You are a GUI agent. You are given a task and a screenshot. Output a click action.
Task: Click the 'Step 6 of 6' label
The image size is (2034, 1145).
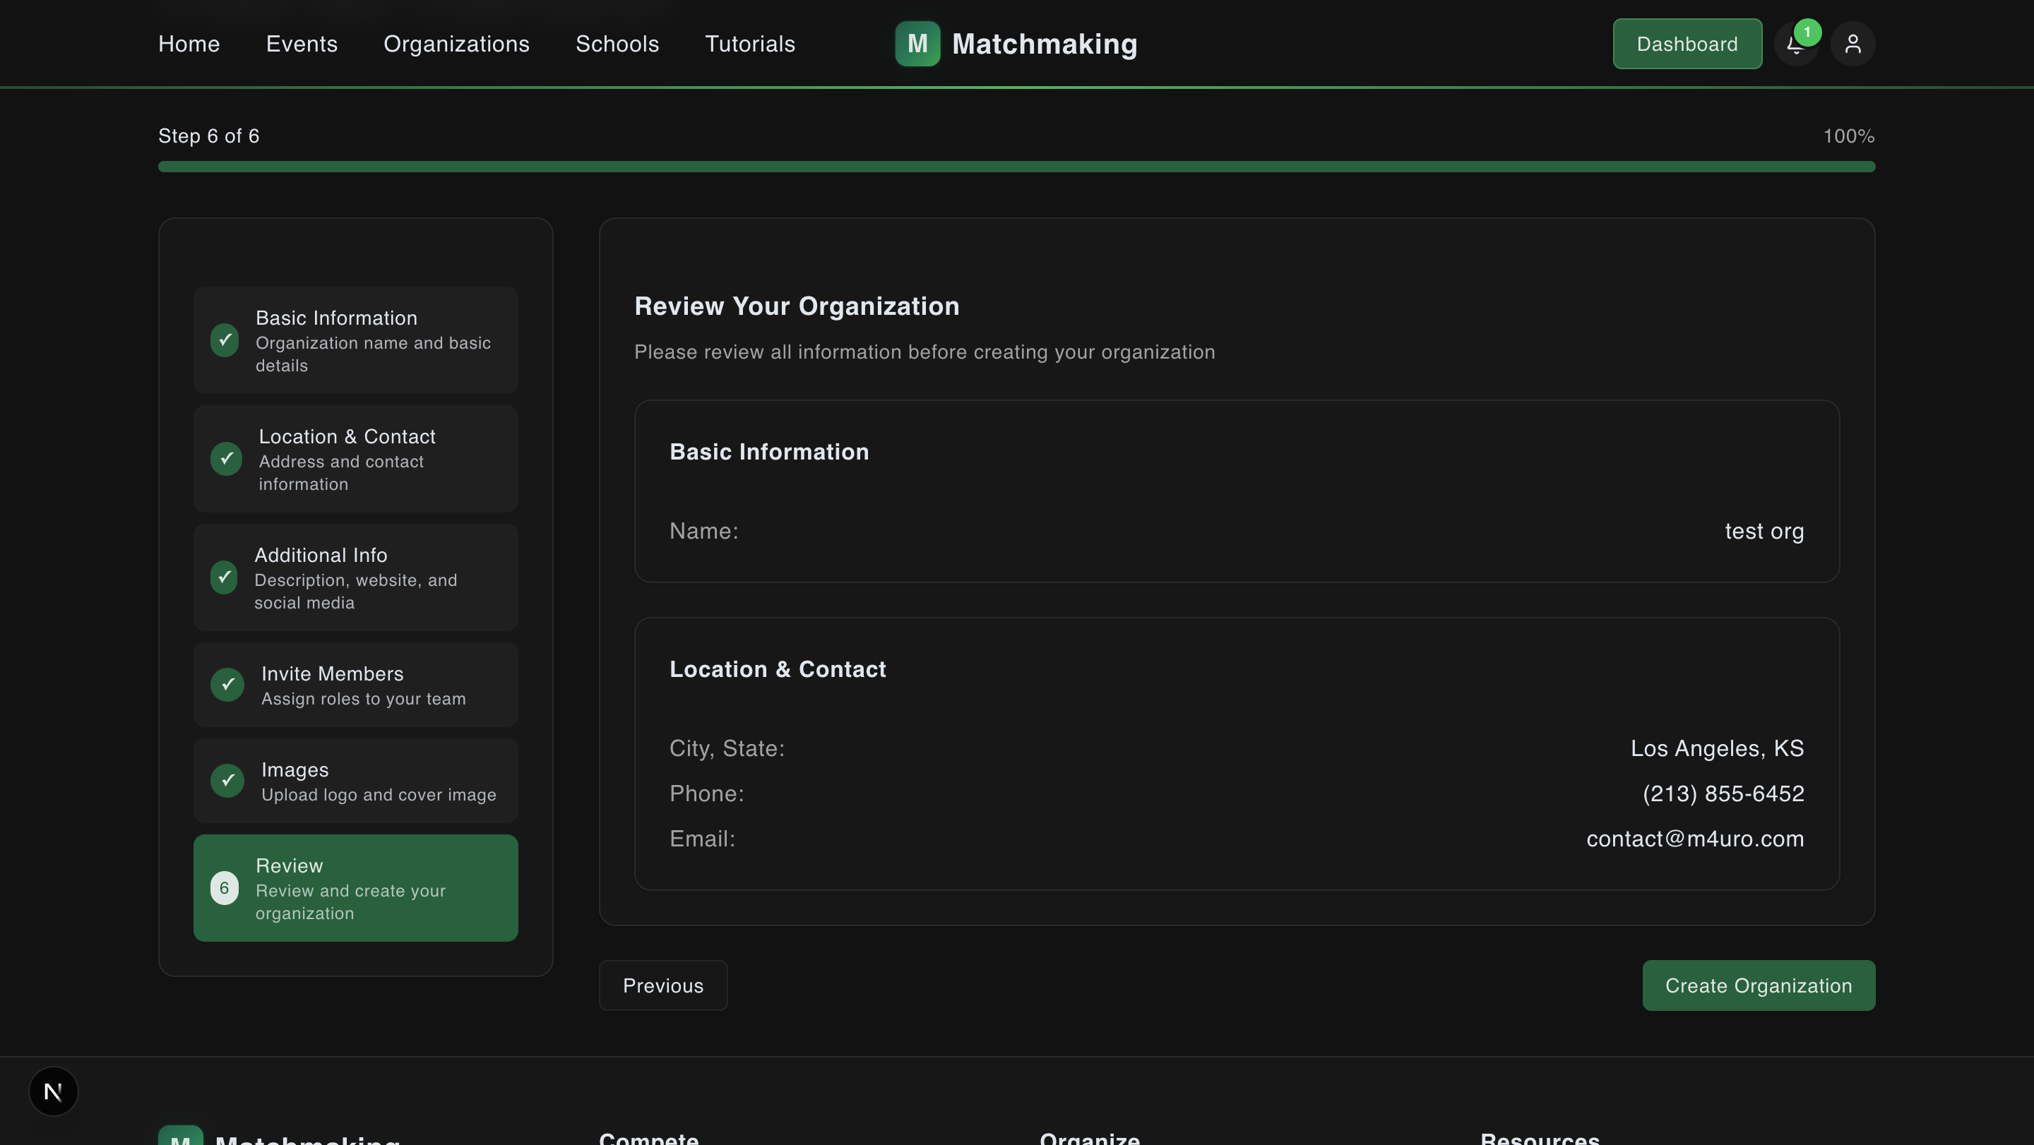(208, 136)
